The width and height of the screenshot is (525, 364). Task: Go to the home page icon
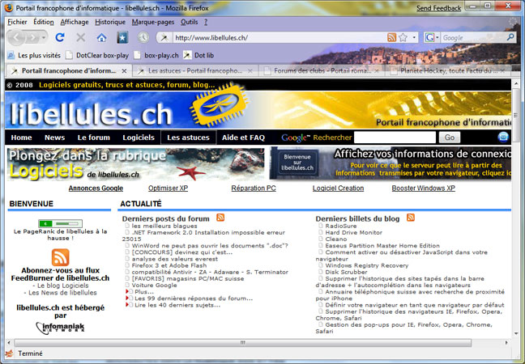(101, 37)
